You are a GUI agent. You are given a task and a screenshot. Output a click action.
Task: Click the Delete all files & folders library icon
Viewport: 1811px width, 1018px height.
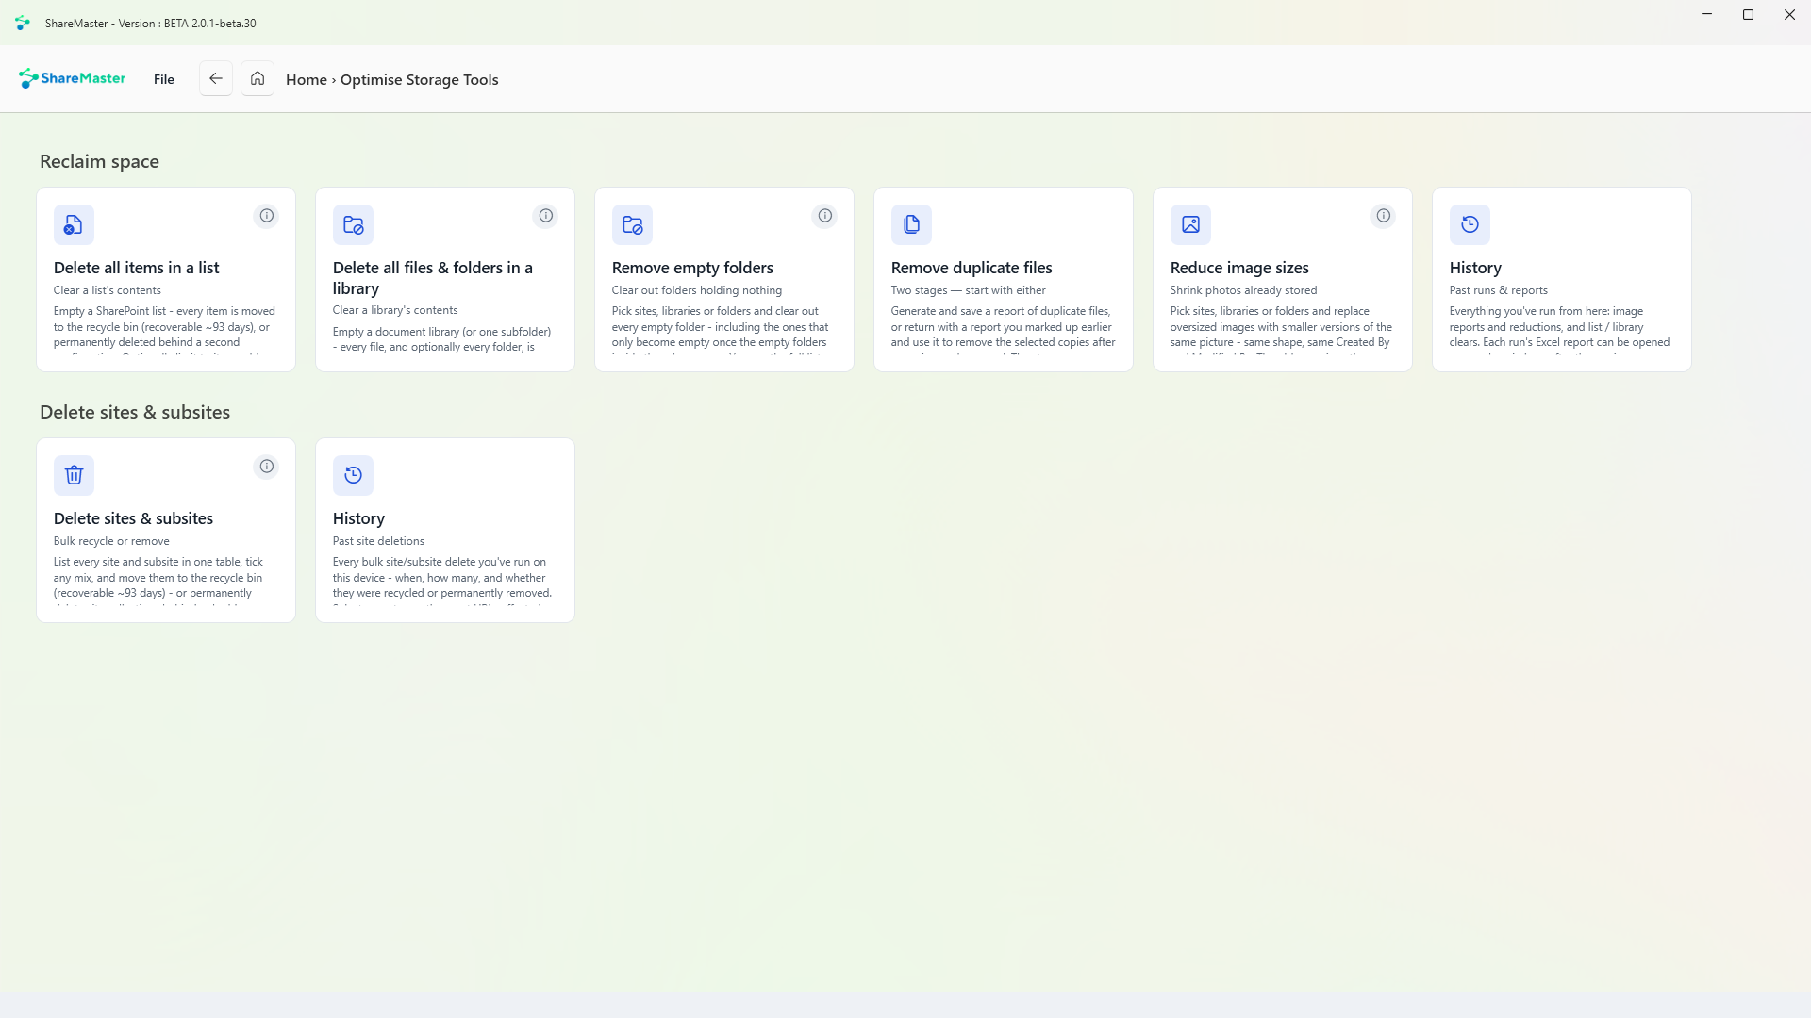point(353,225)
